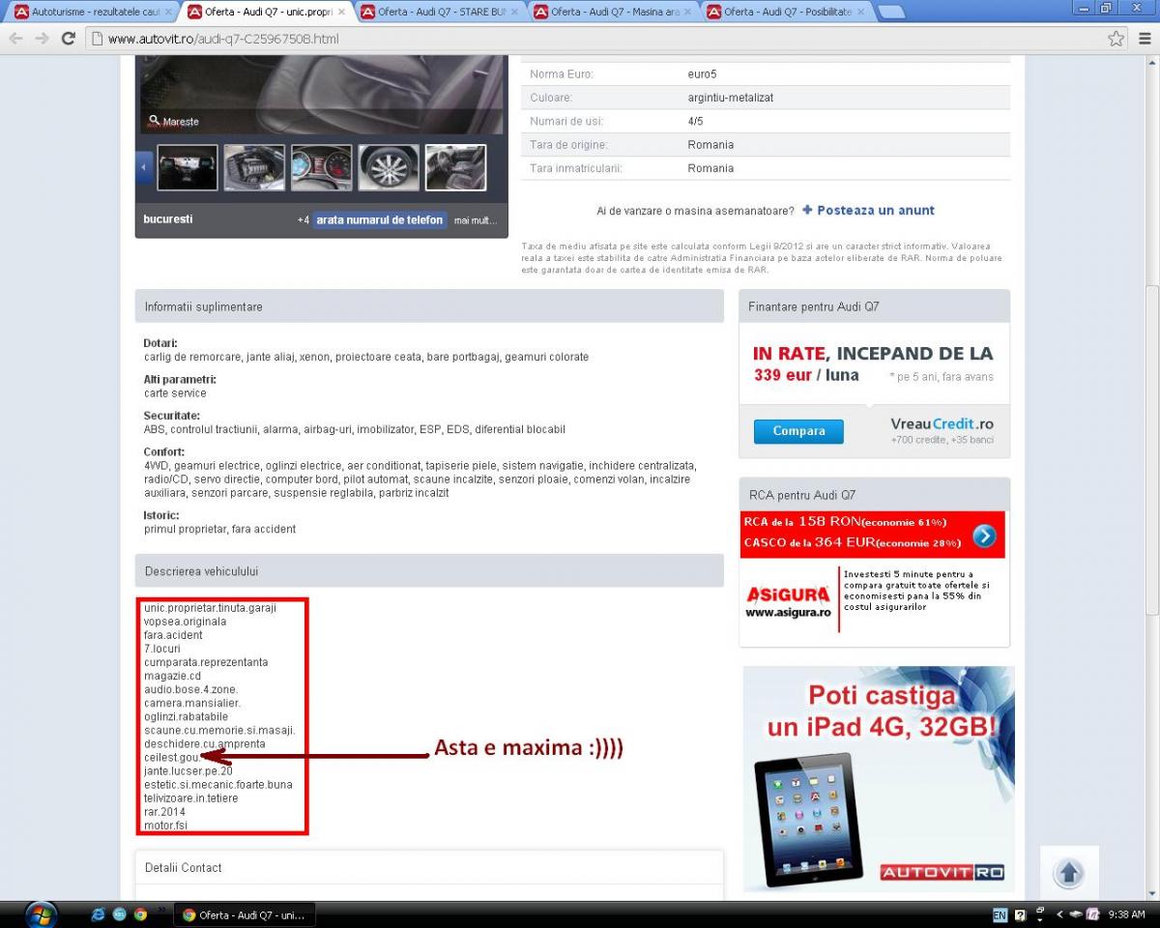Click the 'motor.fsi' description line

tap(165, 826)
